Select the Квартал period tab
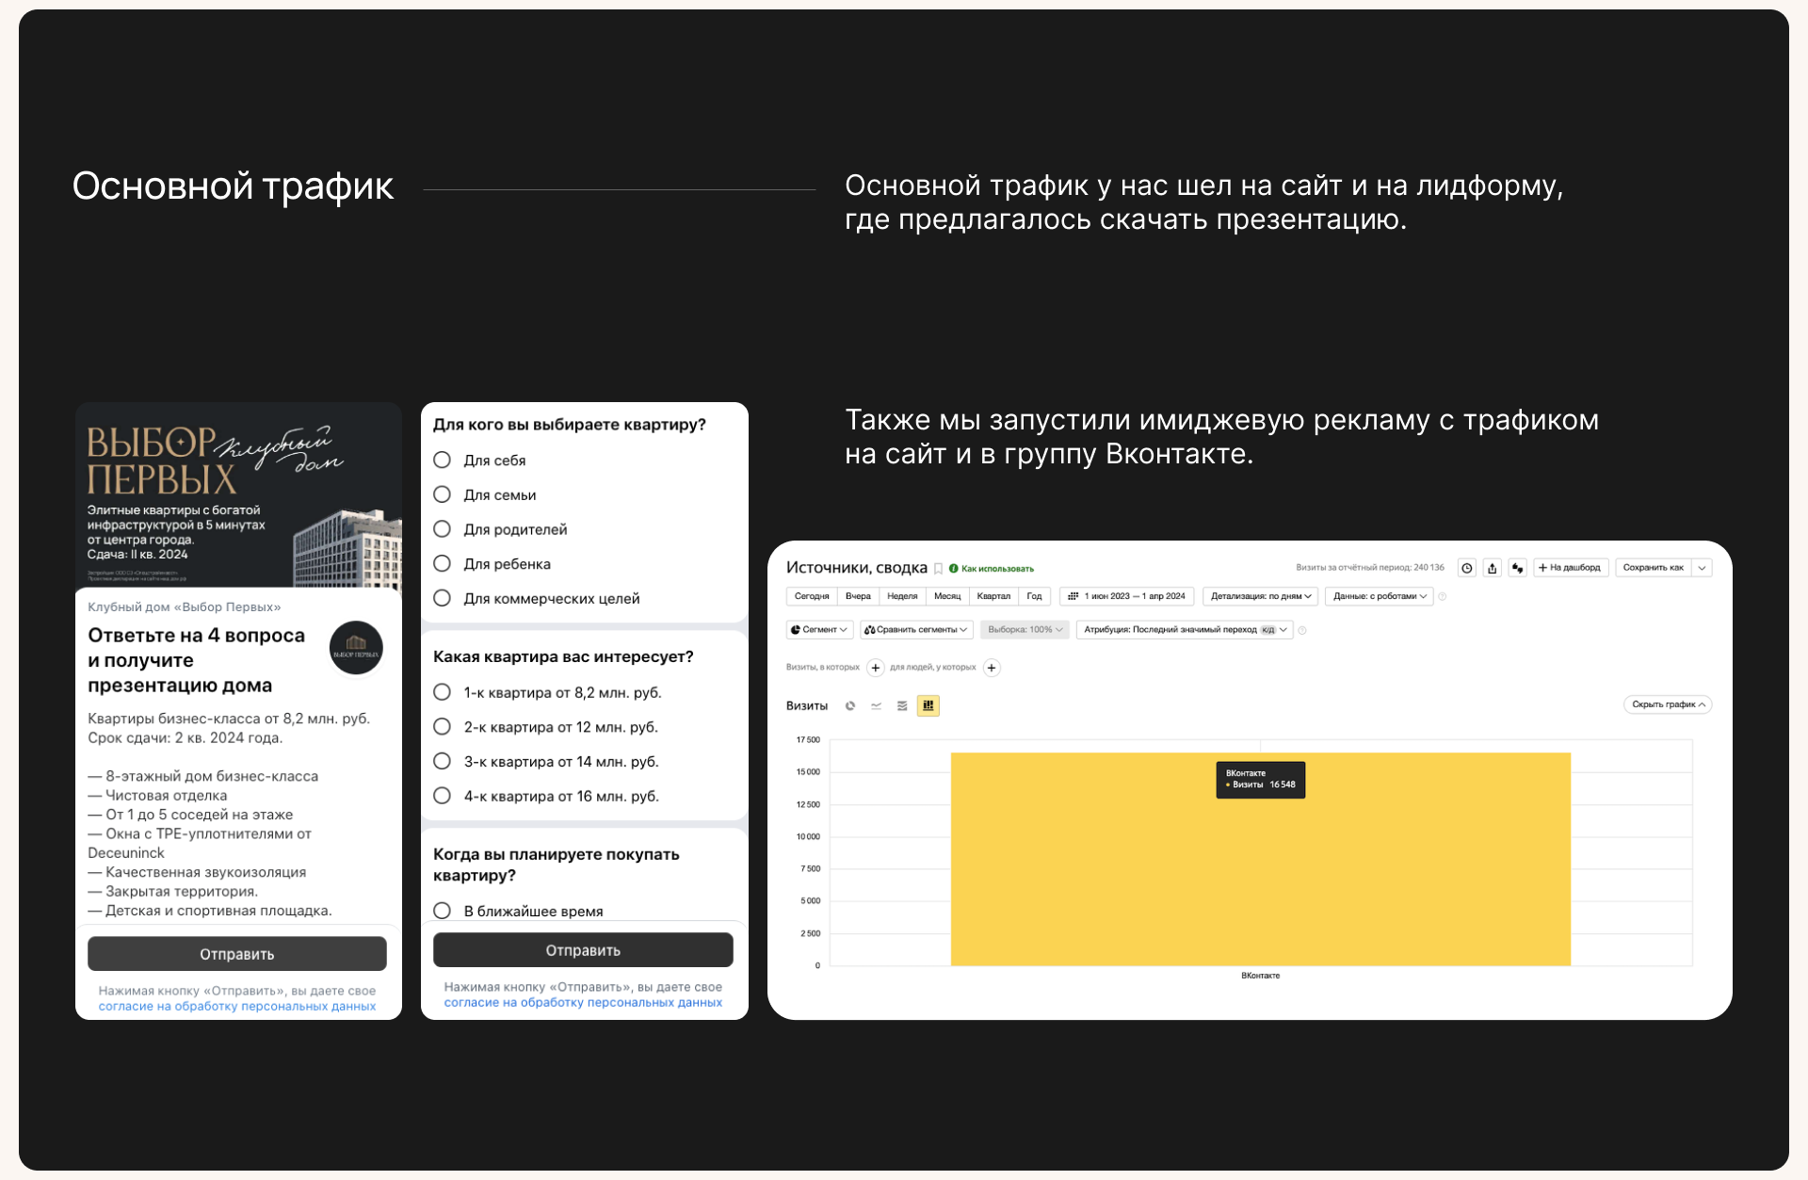The height and width of the screenshot is (1180, 1808). 993,596
